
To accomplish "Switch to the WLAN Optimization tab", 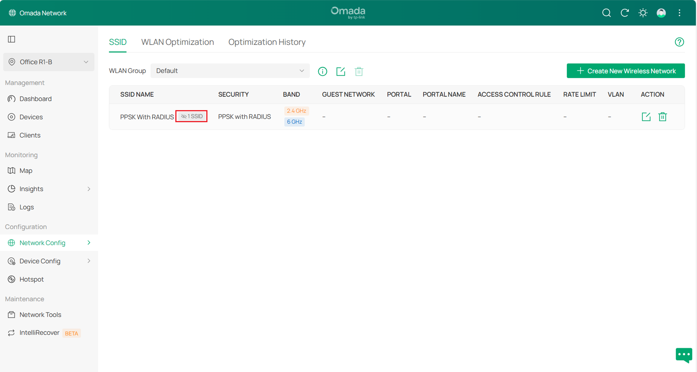I will point(177,42).
